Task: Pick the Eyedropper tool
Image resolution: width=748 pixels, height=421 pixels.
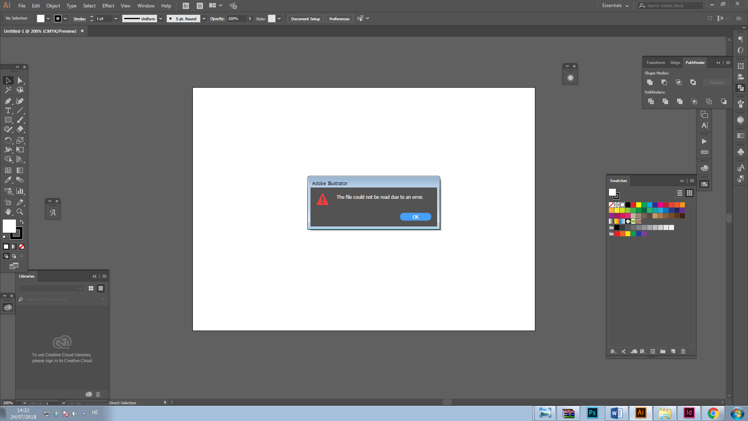Action: (8, 180)
